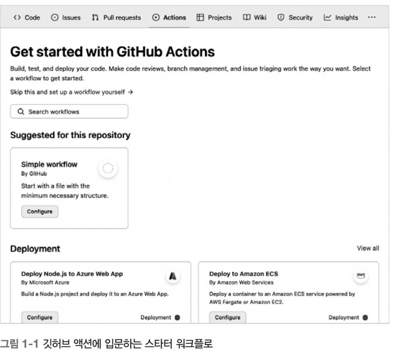Click the Issues circle-dot icon
395x356 pixels.
pos(55,18)
